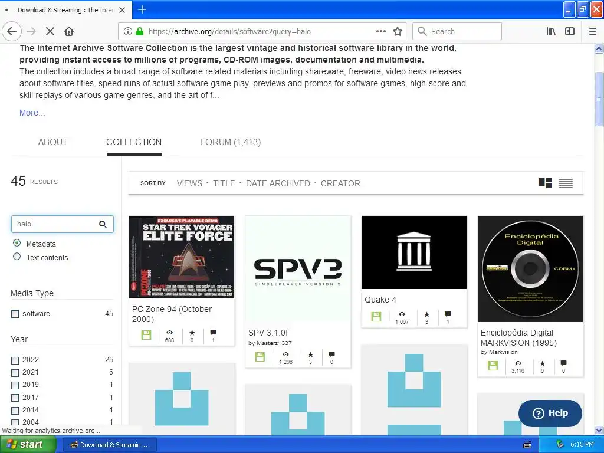This screenshot has height=453, width=604.
Task: Click the 6:15 PM system clock
Action: tap(582, 445)
